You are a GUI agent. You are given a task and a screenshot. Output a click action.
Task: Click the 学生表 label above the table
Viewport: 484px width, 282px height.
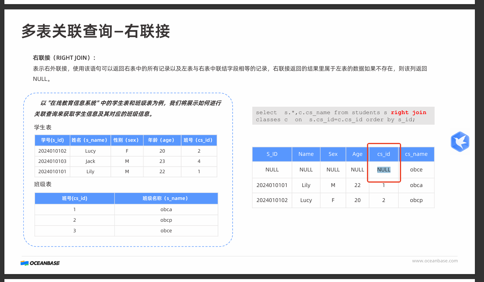pyautogui.click(x=43, y=127)
